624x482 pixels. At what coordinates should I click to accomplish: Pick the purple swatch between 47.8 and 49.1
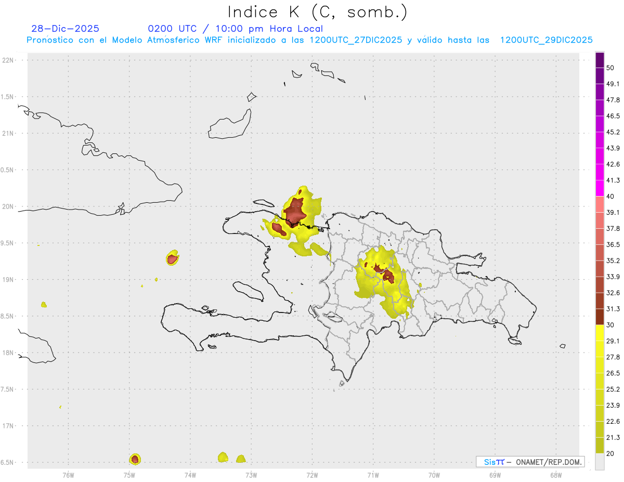pos(600,92)
